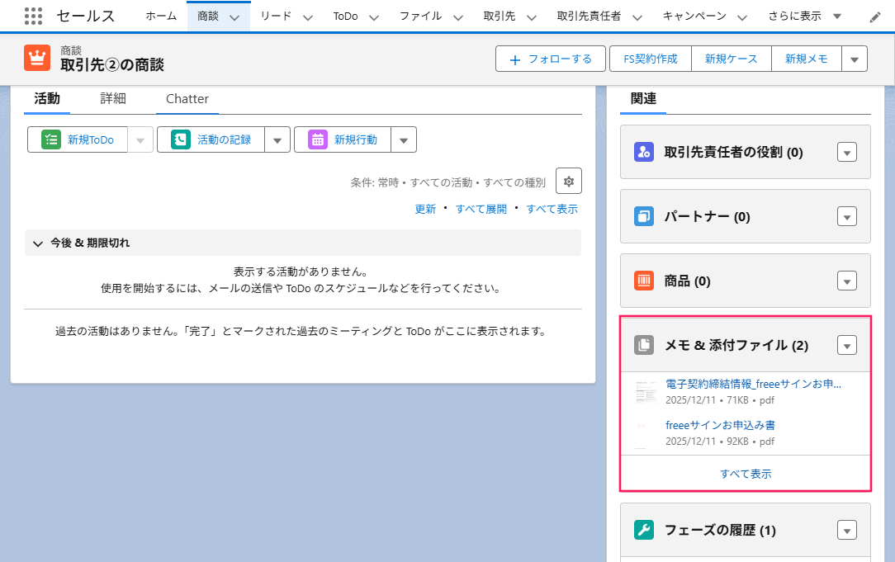The image size is (895, 562).
Task: Click the plus icon on フォローする
Action: pyautogui.click(x=515, y=59)
